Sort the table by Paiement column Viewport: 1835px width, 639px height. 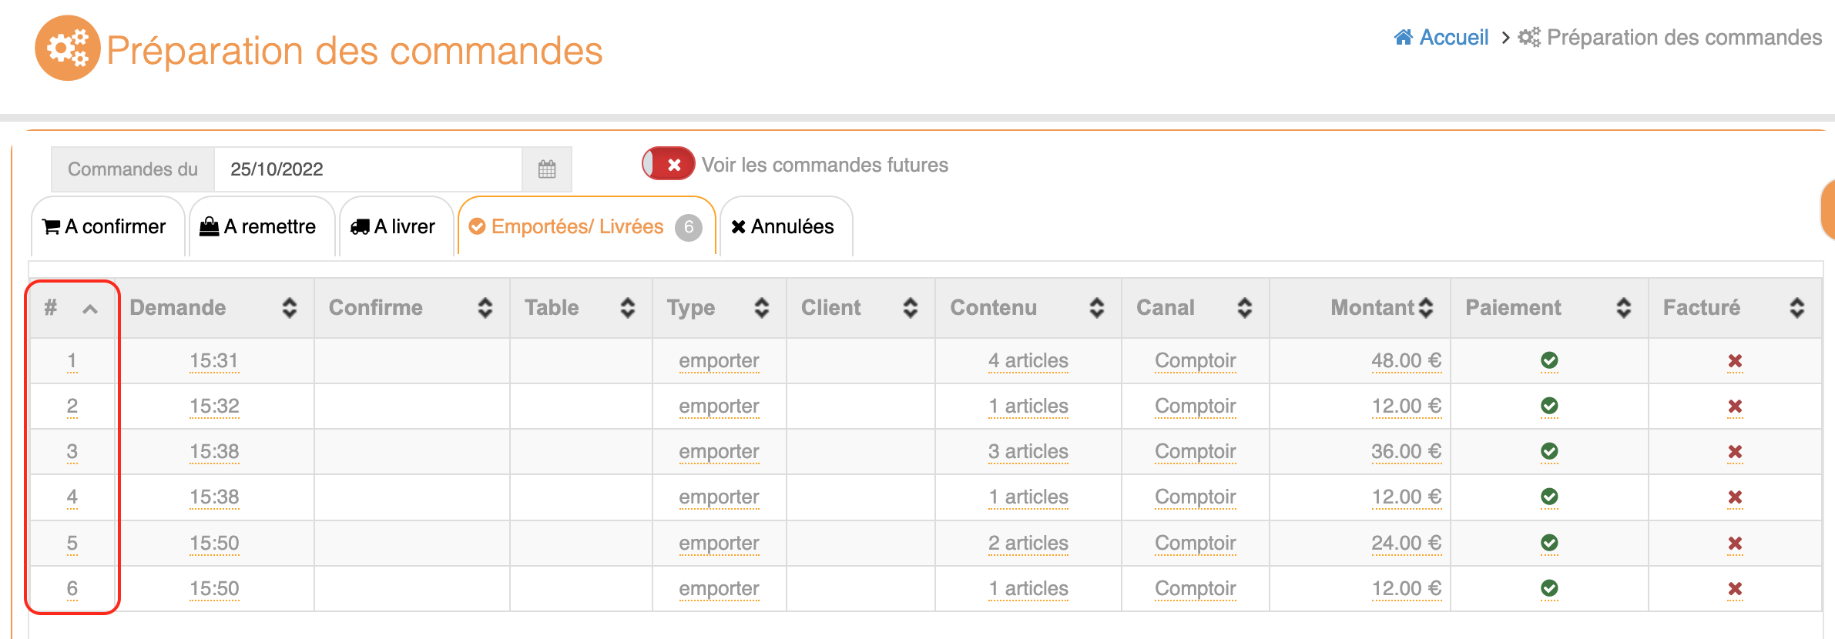[1623, 308]
